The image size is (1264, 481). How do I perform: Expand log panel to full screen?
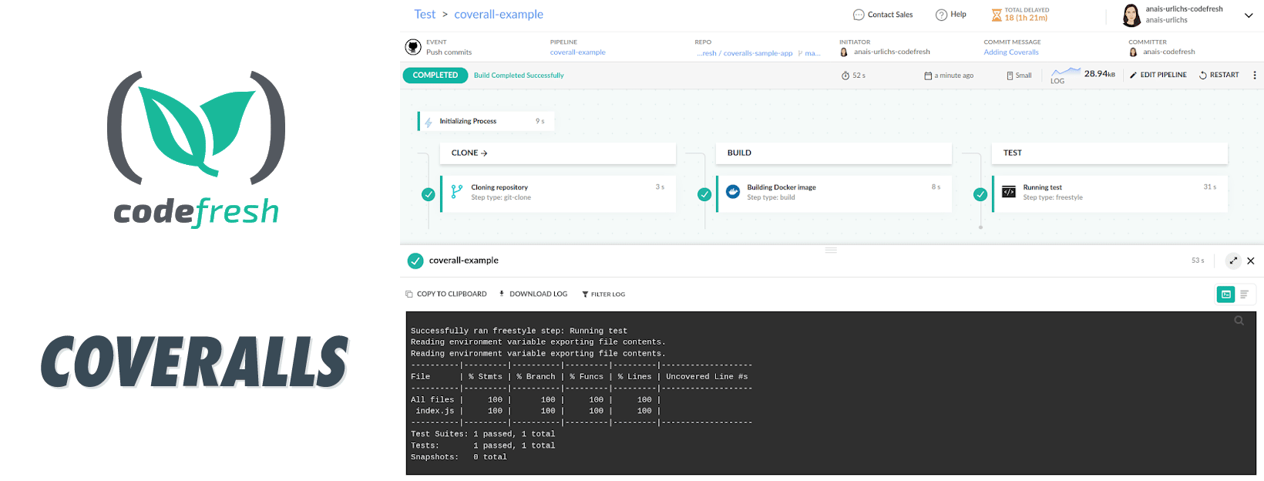coord(1233,261)
